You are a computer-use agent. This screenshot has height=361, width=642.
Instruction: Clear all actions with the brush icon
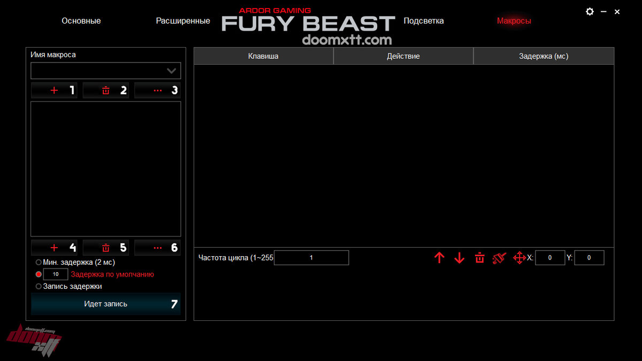point(499,258)
